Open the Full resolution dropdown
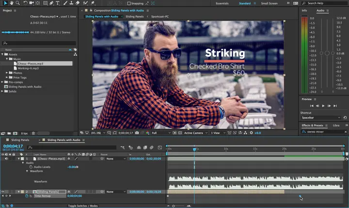This screenshot has height=208, width=349. (x=161, y=133)
